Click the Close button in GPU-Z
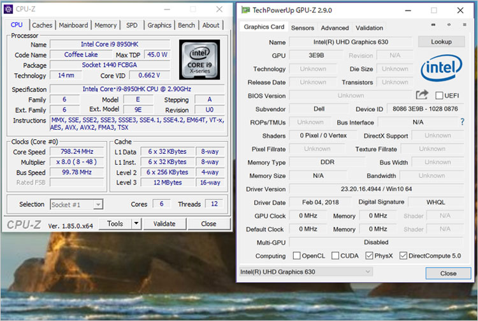Screen dimensions: 478x321 [448, 273]
